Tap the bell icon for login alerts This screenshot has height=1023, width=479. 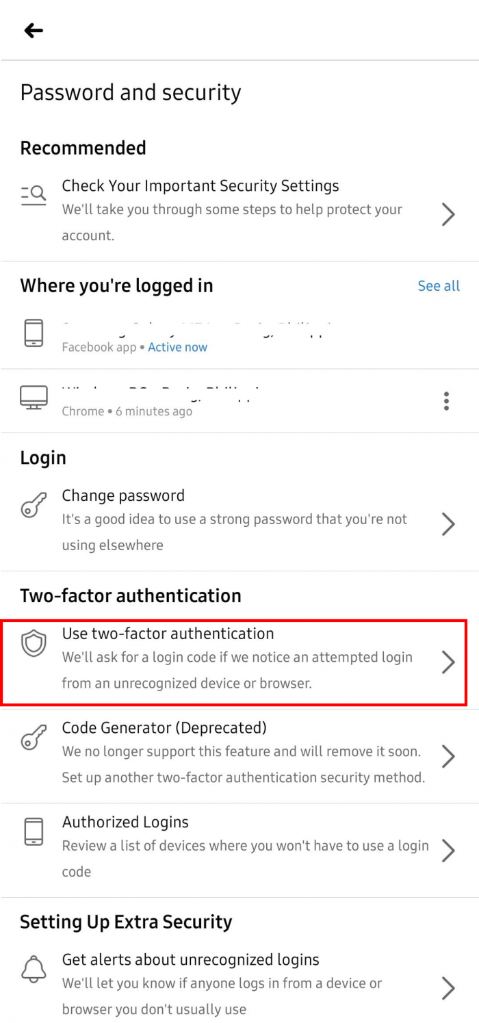(34, 969)
